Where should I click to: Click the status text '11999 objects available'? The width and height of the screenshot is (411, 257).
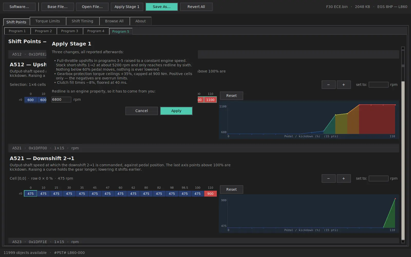tap(25, 253)
